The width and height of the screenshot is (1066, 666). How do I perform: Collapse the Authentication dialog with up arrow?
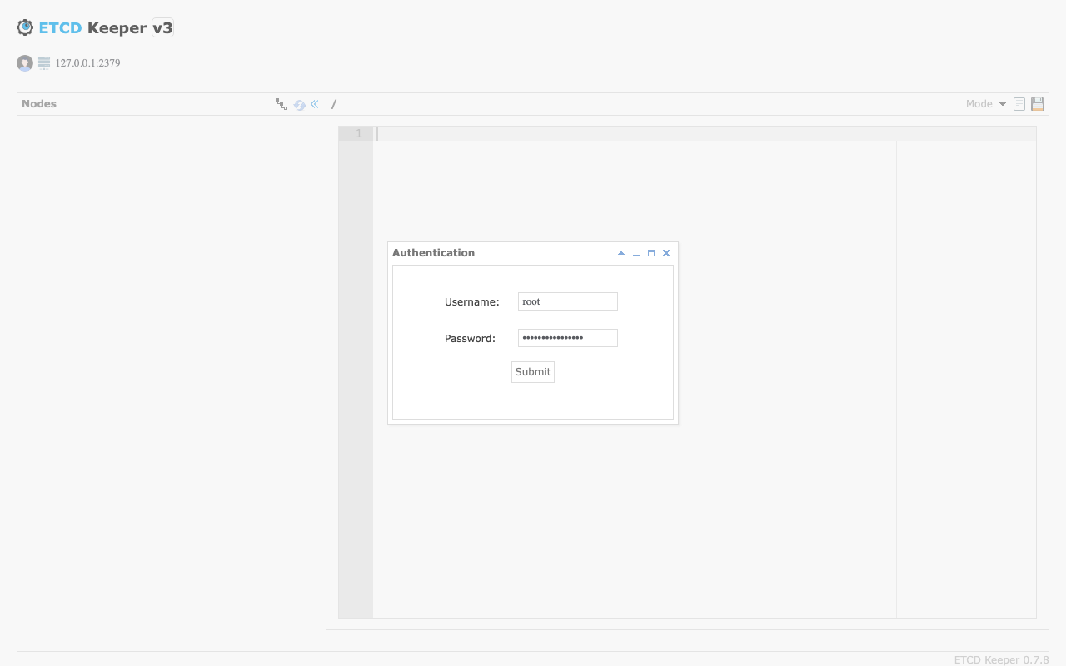click(x=621, y=253)
